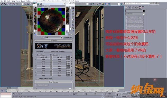This screenshot has width=167, height=98.
Task: Switch to the Modify command panel
Action: point(129,7)
